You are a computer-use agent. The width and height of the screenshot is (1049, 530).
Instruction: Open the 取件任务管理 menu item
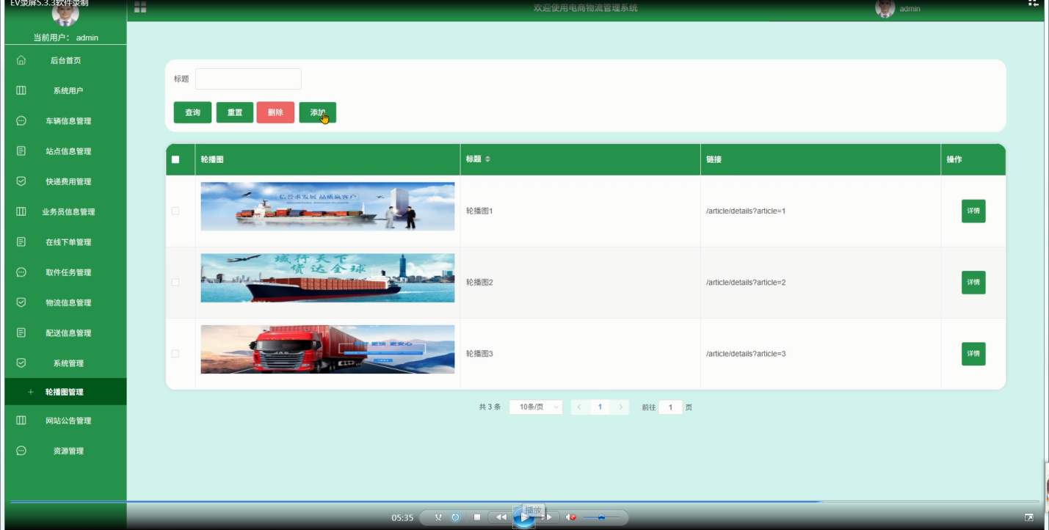pos(65,272)
